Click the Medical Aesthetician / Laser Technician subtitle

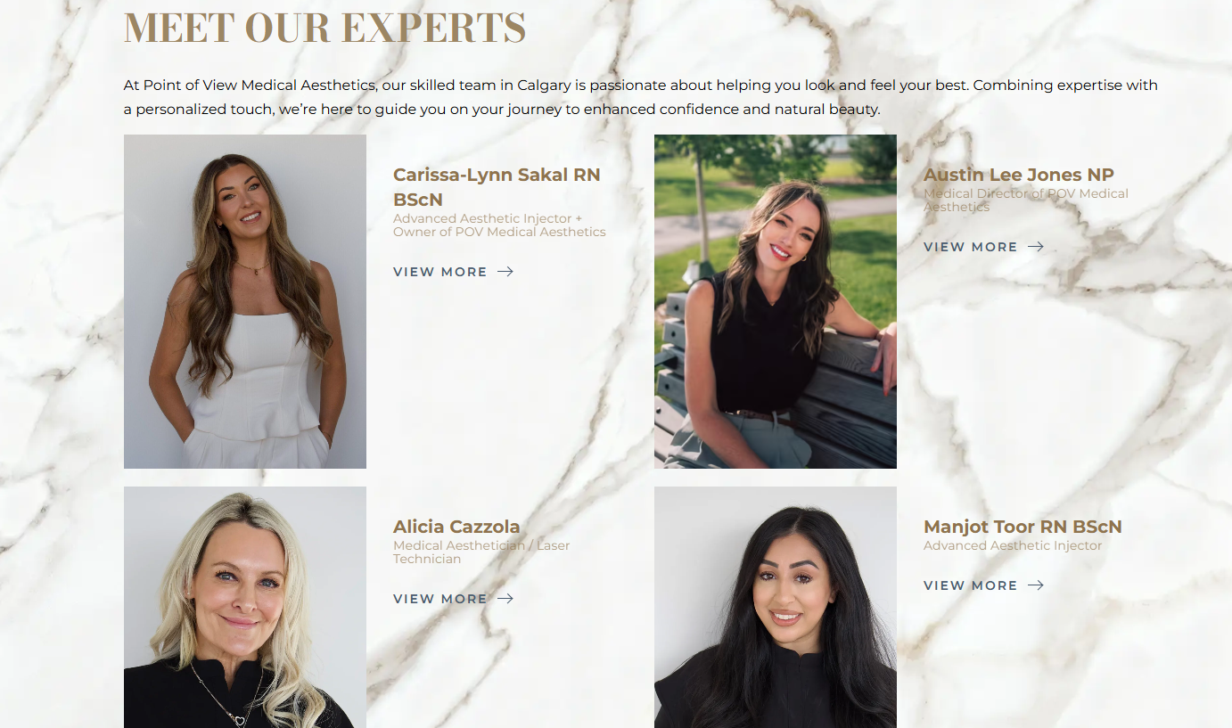pyautogui.click(x=481, y=552)
